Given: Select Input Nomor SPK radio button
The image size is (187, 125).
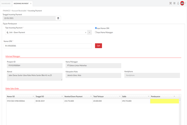Looking at the screenshot, I should click(96, 28).
